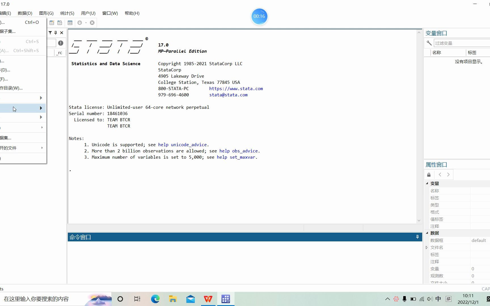The image size is (490, 306).
Task: Choose the 据集... menu entry
Action: (x=23, y=138)
